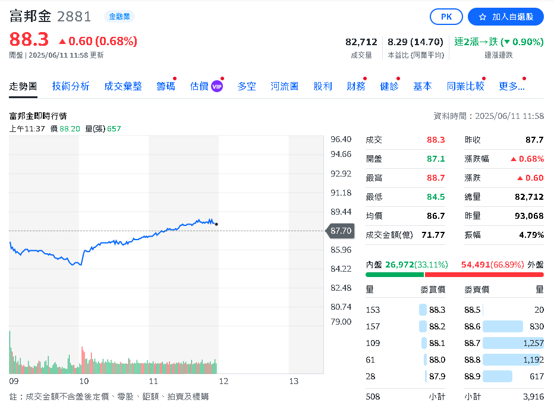Screen dimensions: 554x409
Task: Click the 漲跌幅 0.68% value
Action: [x=527, y=159]
